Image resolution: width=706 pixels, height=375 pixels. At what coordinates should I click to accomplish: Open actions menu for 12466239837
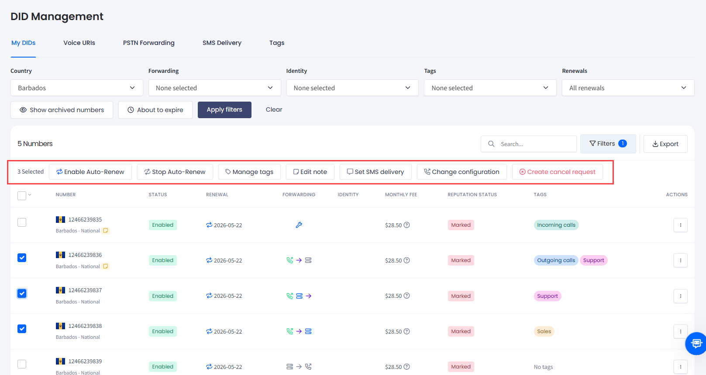click(681, 296)
